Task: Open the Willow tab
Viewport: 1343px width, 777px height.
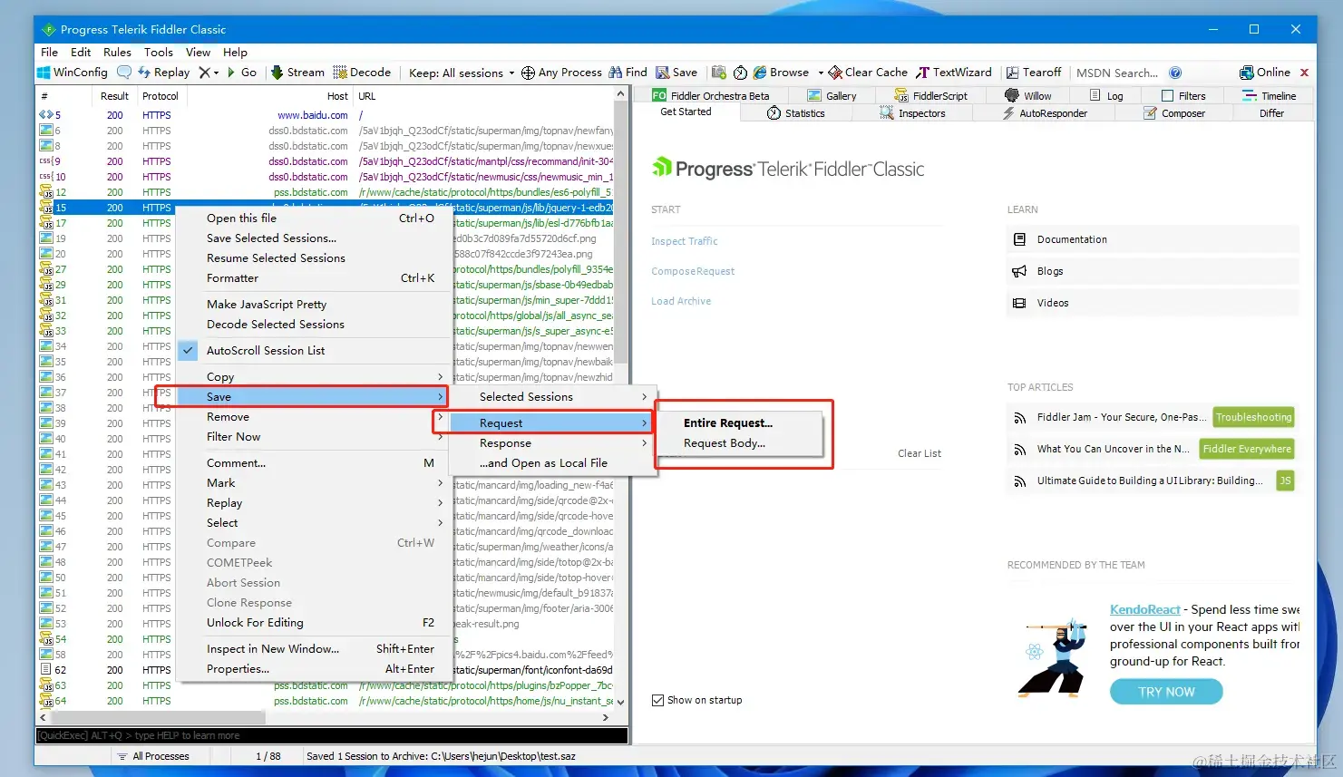Action: (1028, 96)
